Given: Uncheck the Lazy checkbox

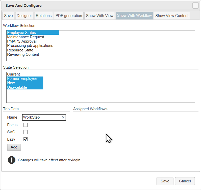Looking at the screenshot, I should click(26, 139).
